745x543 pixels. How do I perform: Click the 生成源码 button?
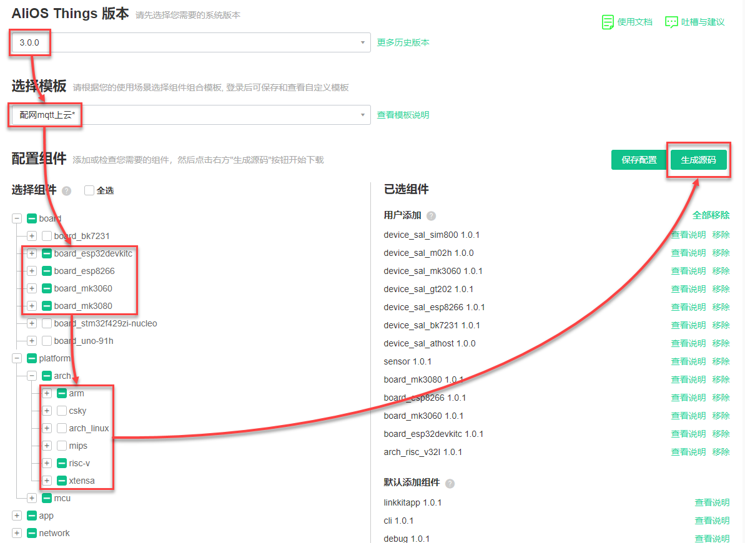pos(698,160)
